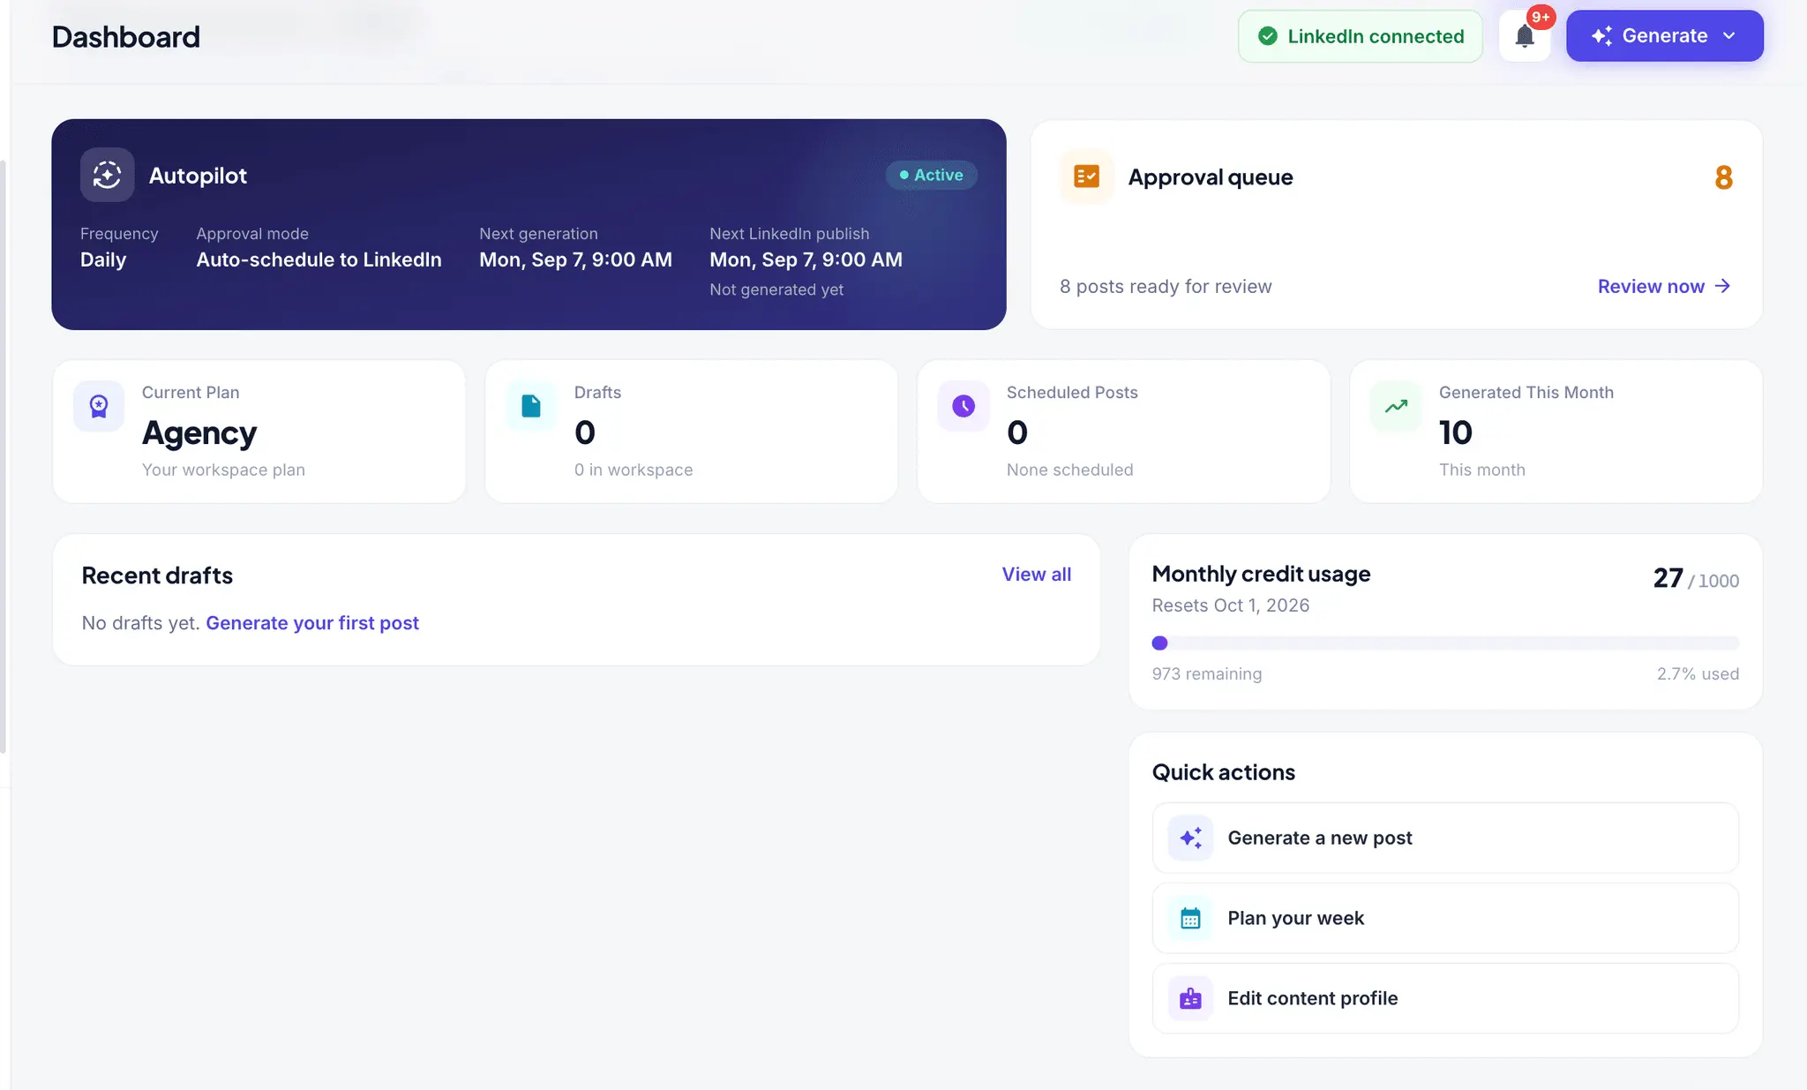
Task: Click the Review now link
Action: [1664, 286]
